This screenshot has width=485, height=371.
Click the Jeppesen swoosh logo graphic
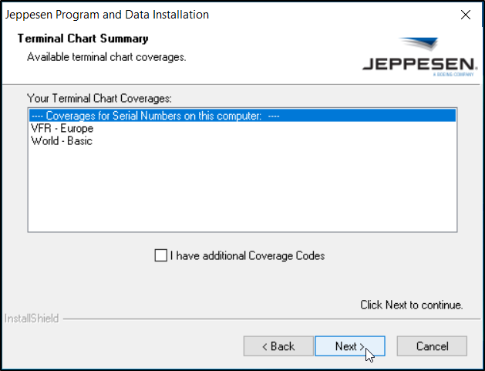tap(421, 45)
